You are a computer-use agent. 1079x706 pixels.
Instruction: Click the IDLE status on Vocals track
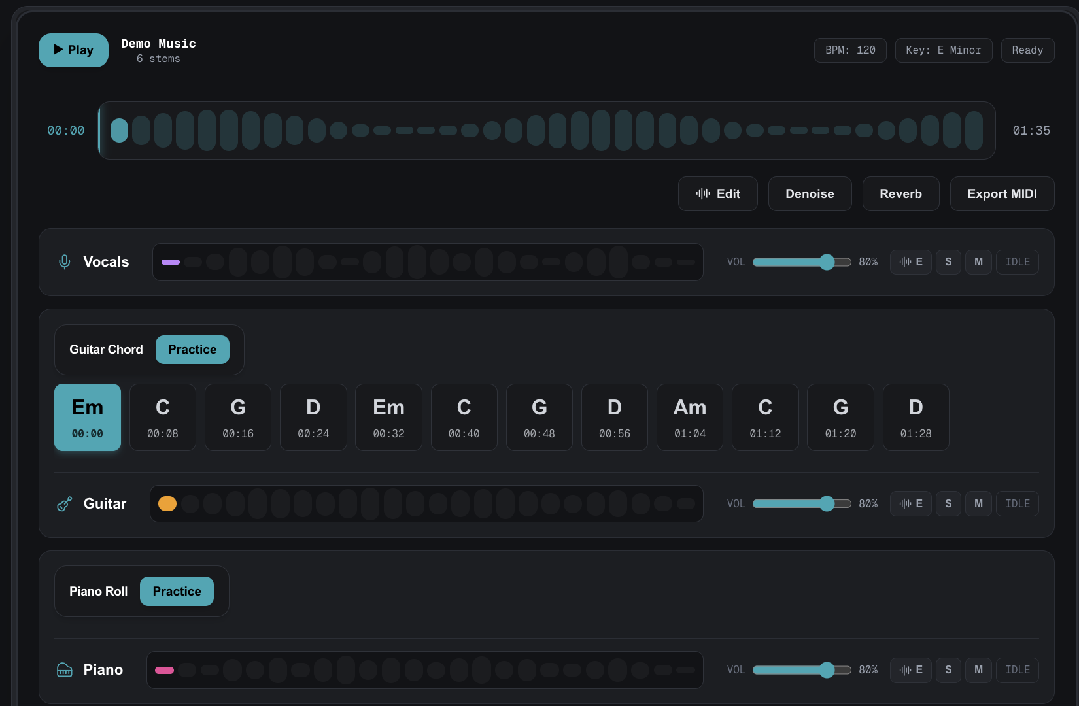click(1018, 262)
